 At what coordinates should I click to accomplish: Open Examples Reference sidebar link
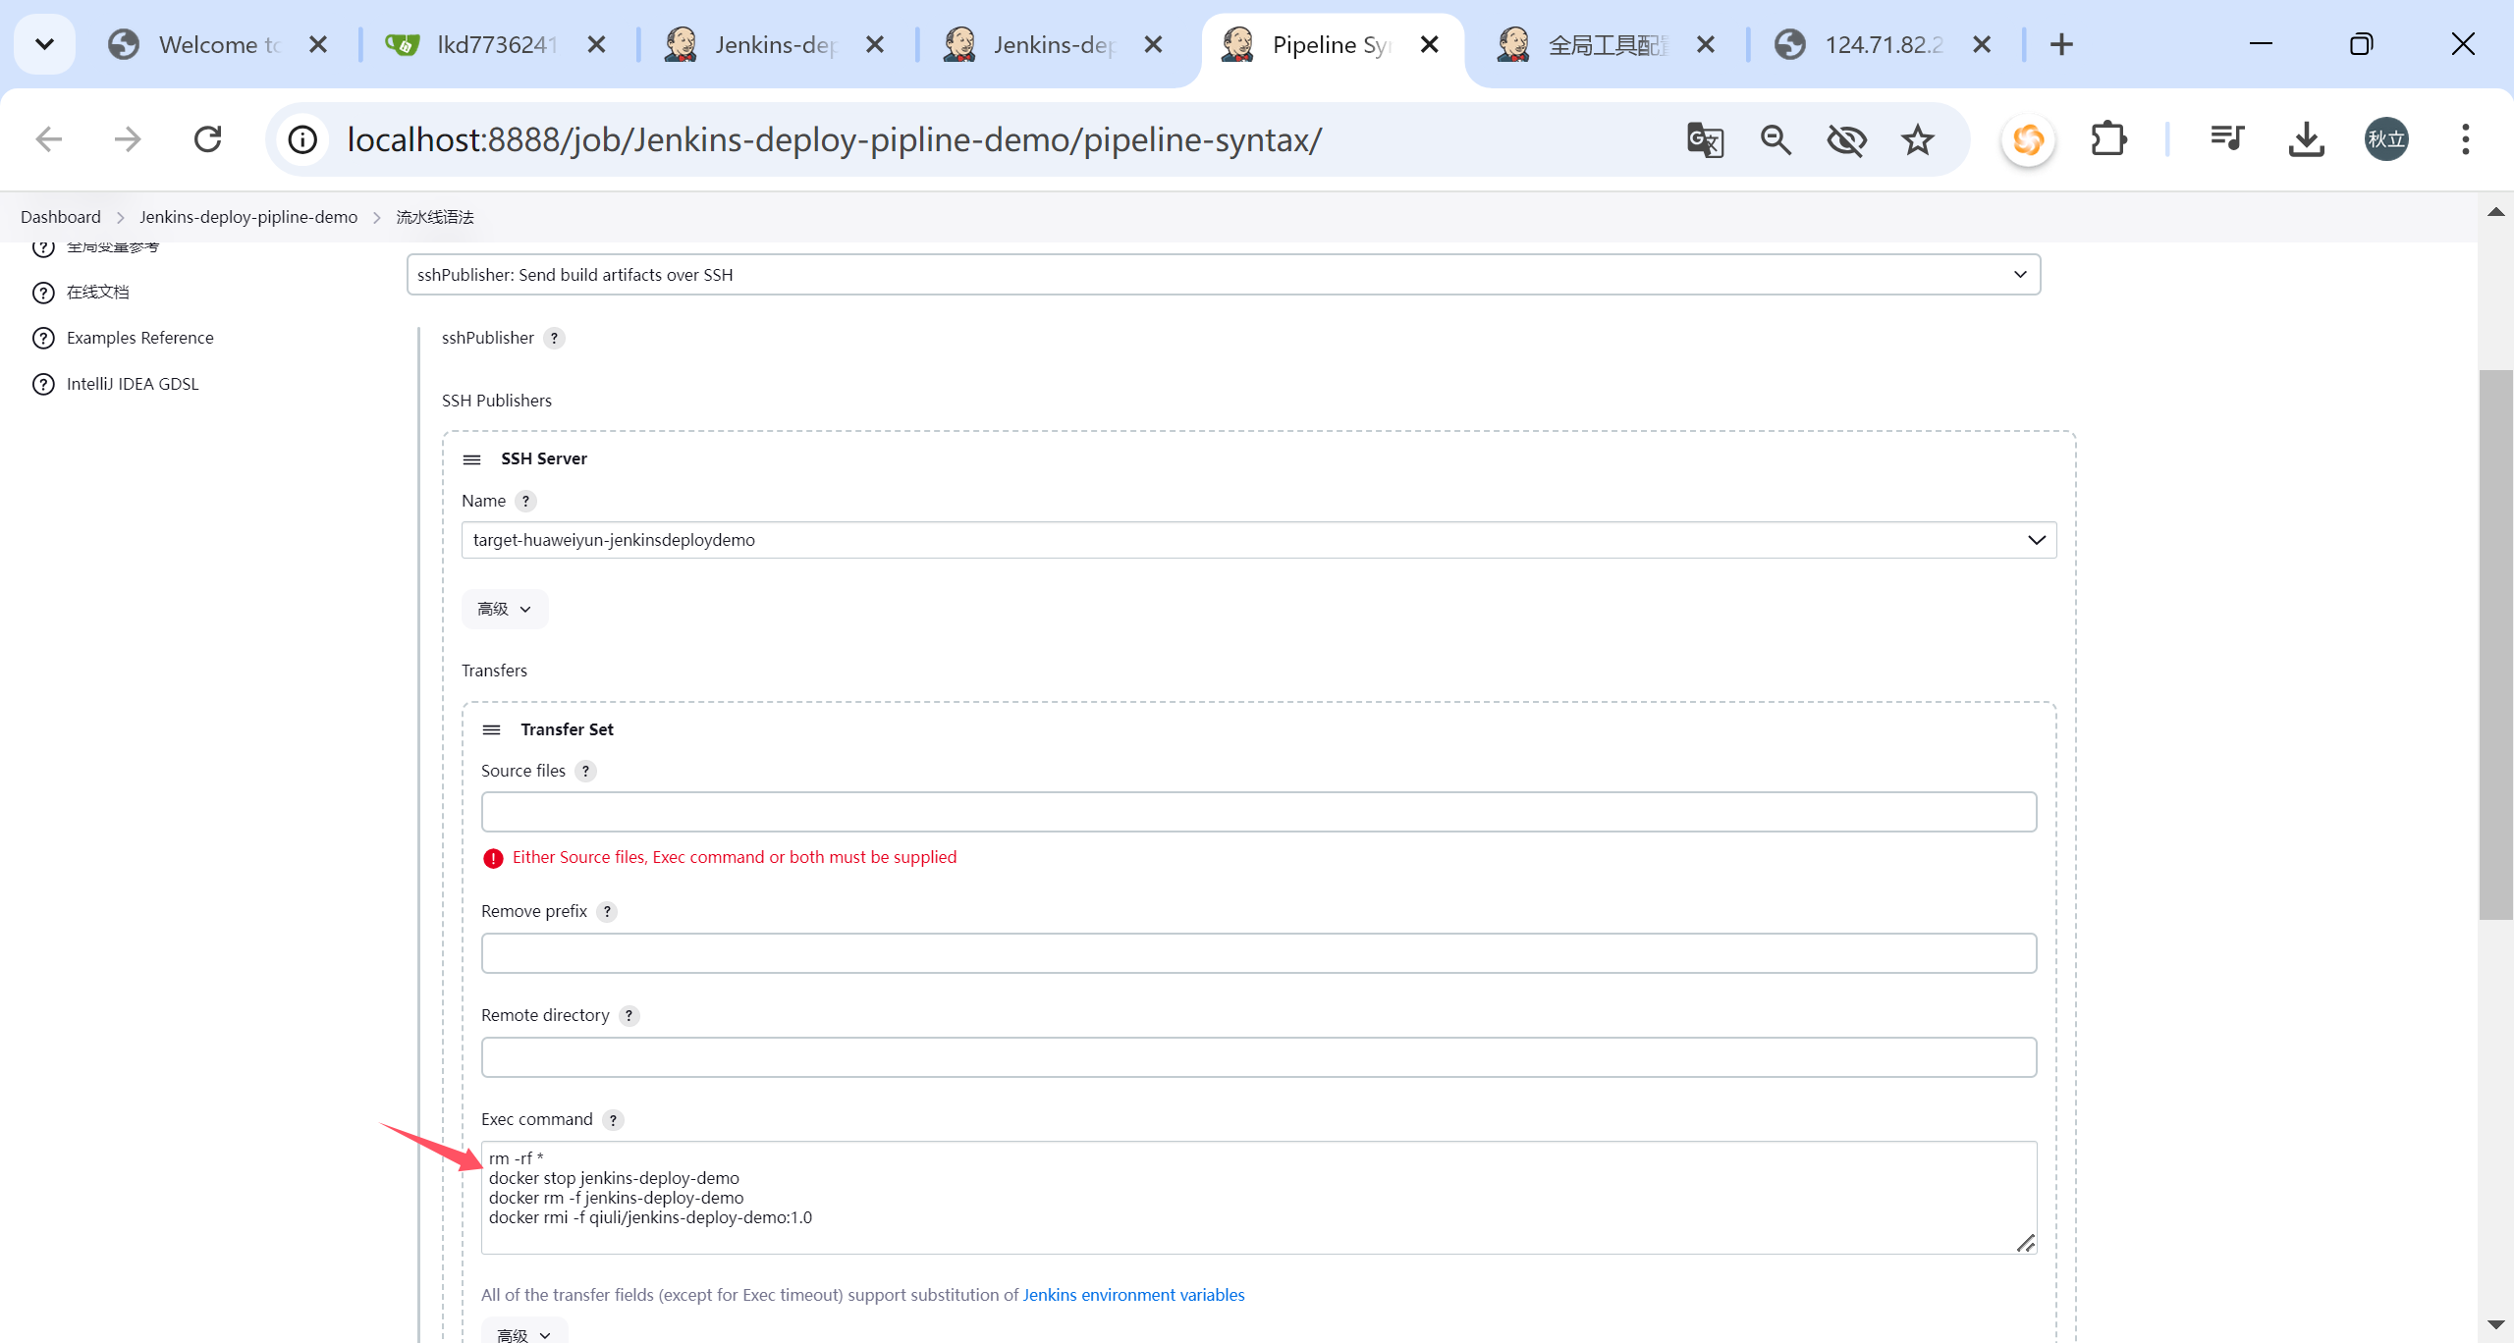tap(139, 338)
